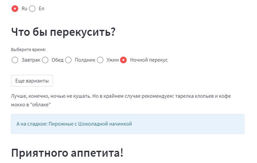Click the 'En' label text
The image size is (257, 163).
click(41, 9)
